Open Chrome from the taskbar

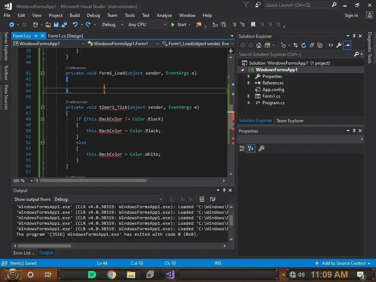(x=112, y=275)
